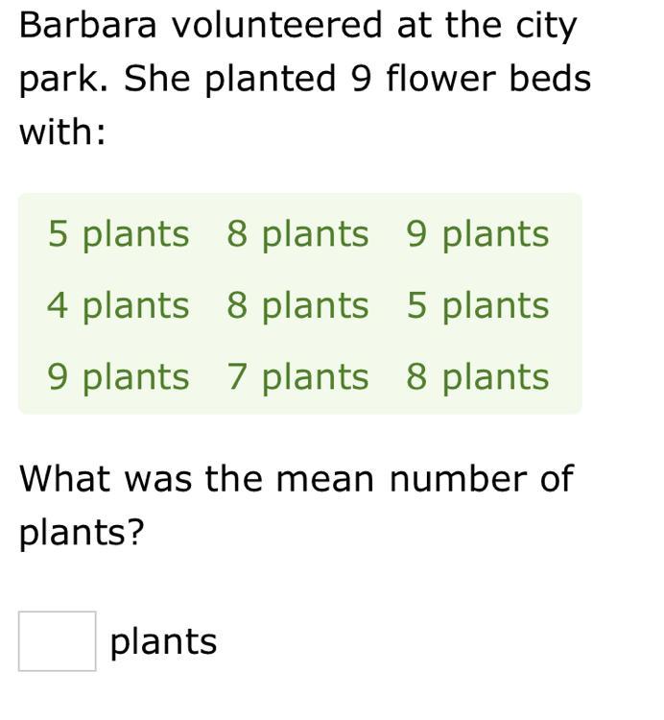Click the text 'with:' above the data box
The image size is (664, 720).
(x=62, y=132)
